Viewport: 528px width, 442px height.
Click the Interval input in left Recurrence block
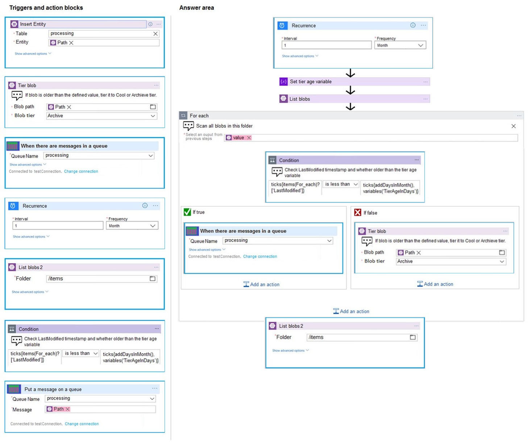[58, 226]
